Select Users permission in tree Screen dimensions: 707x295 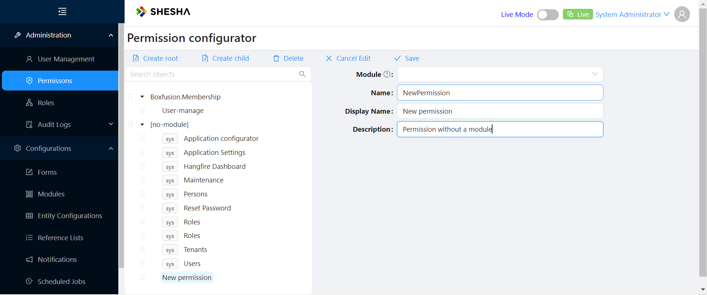click(192, 264)
